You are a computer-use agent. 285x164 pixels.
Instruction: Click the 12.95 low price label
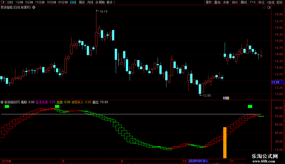[x=207, y=95]
